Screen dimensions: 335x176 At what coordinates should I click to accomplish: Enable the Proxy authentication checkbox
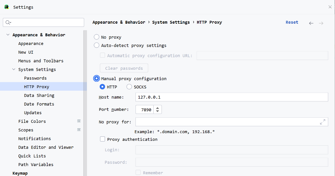coord(103,139)
